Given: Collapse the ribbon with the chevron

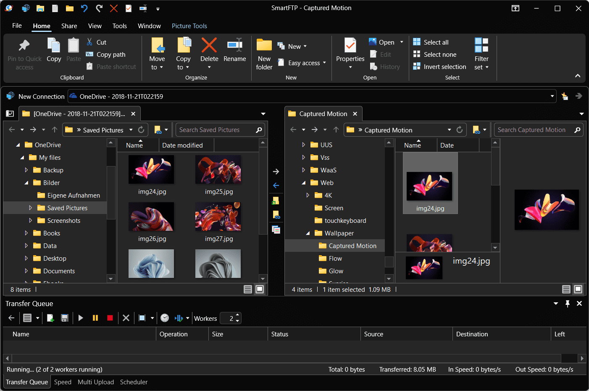Looking at the screenshot, I should click(x=578, y=76).
